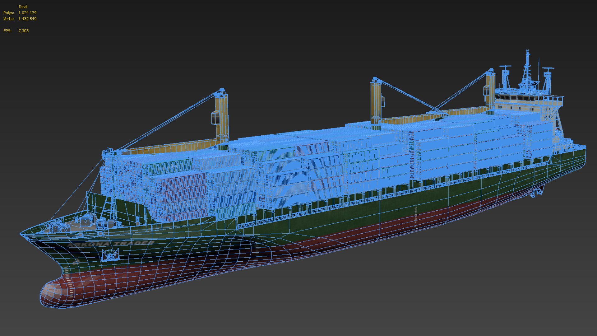Click the emblem on the ship's bow
Image resolution: width=597 pixels, height=336 pixels.
click(110, 255)
